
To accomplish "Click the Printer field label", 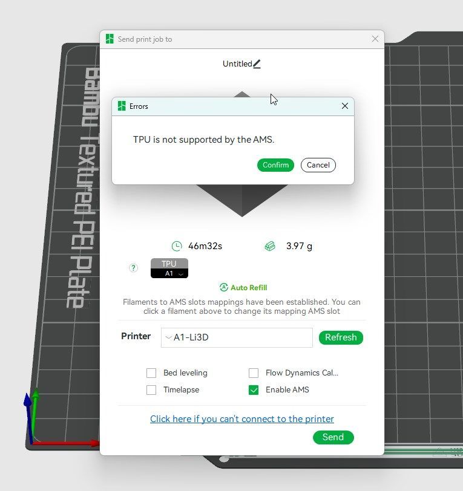I will (x=136, y=336).
